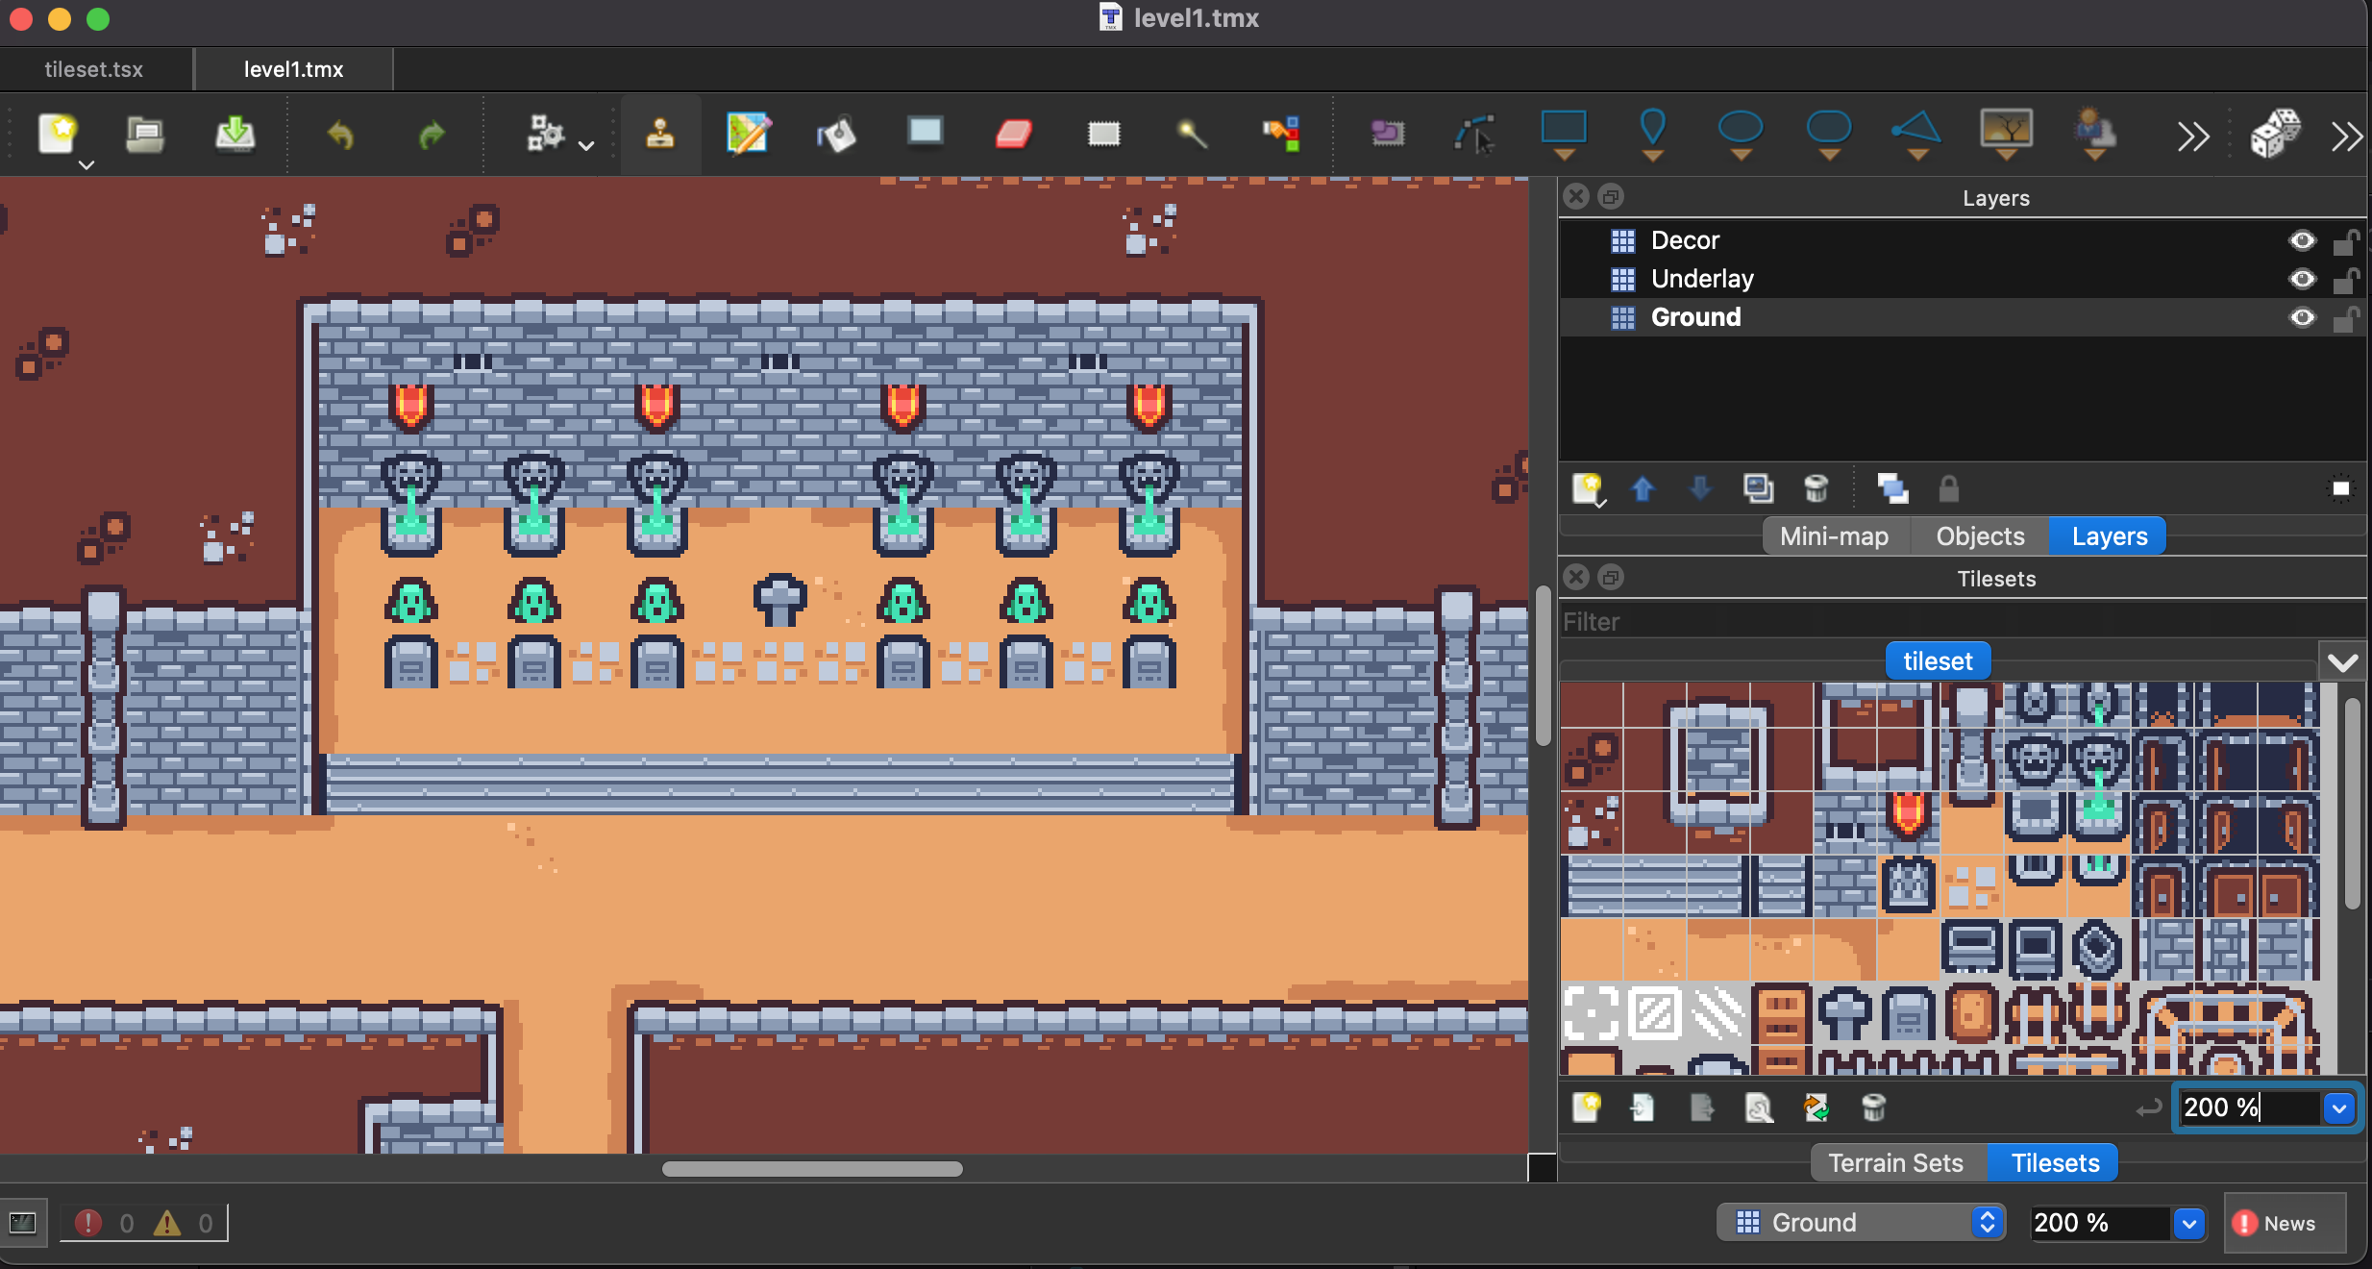Select the Insert Template tool
This screenshot has width=2372, height=1269.
click(x=2094, y=134)
